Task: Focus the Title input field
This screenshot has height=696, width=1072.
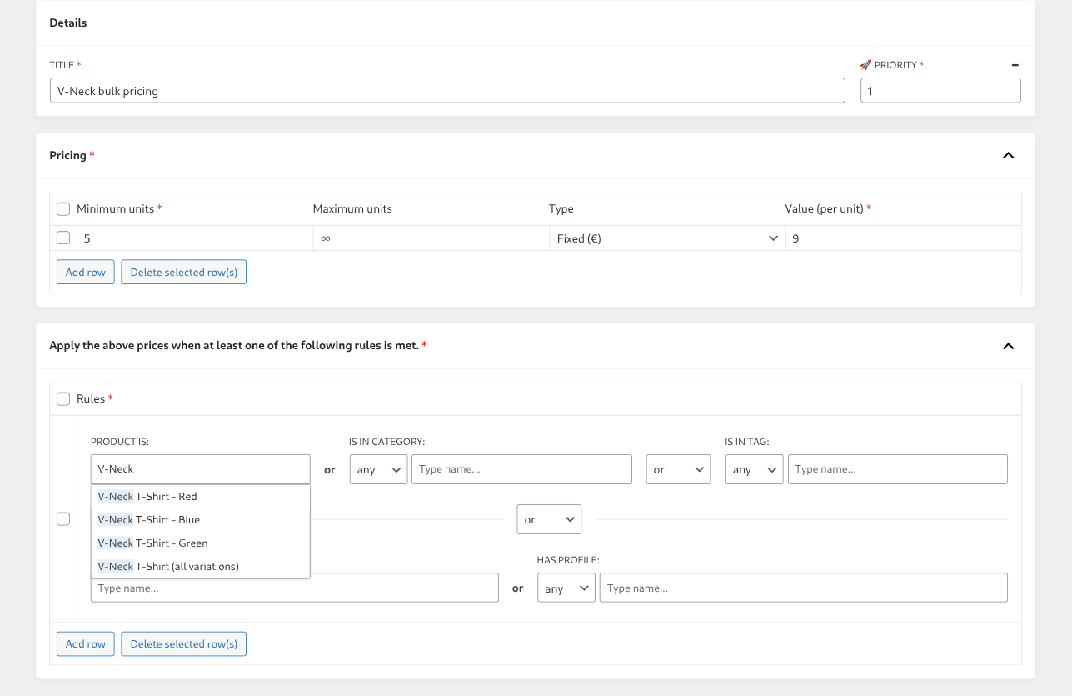Action: tap(447, 91)
